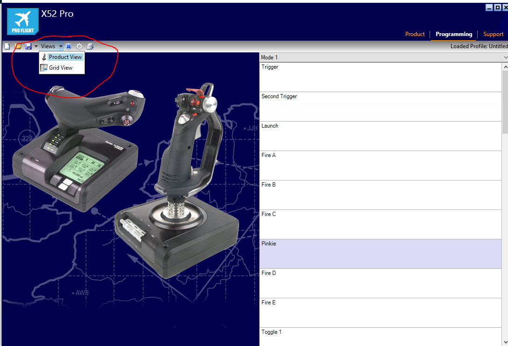Switch to the Product tab
Viewport: 508px width, 346px height.
tap(415, 34)
